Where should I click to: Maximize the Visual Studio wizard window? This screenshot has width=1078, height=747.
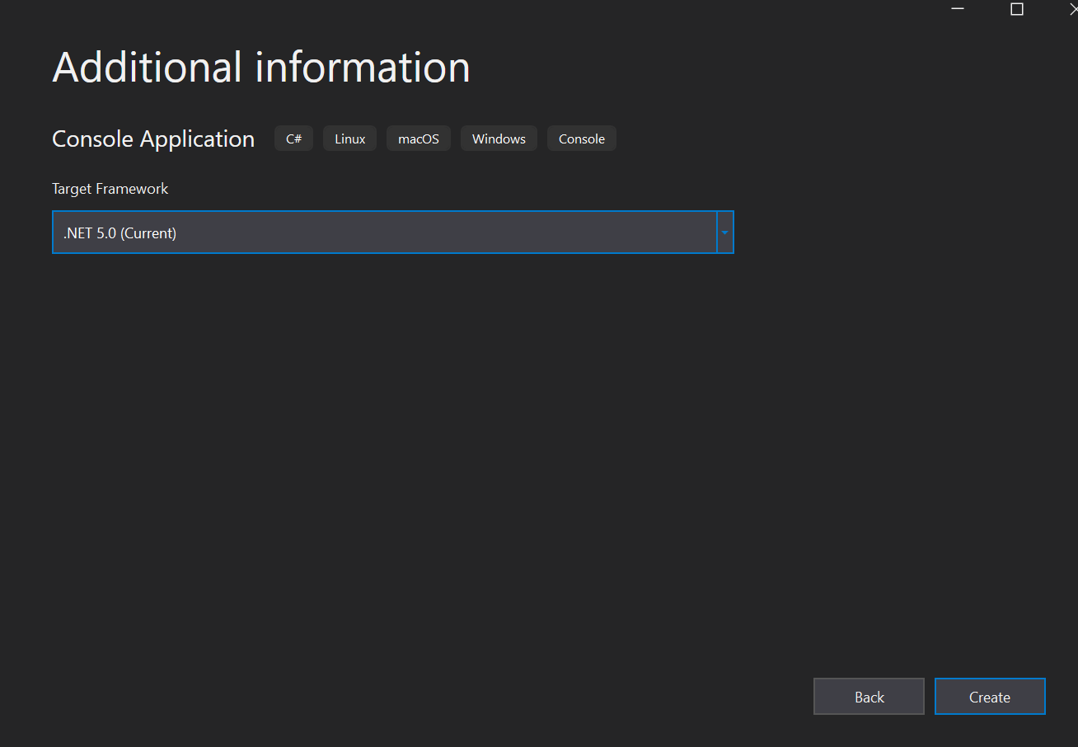[x=1016, y=9]
